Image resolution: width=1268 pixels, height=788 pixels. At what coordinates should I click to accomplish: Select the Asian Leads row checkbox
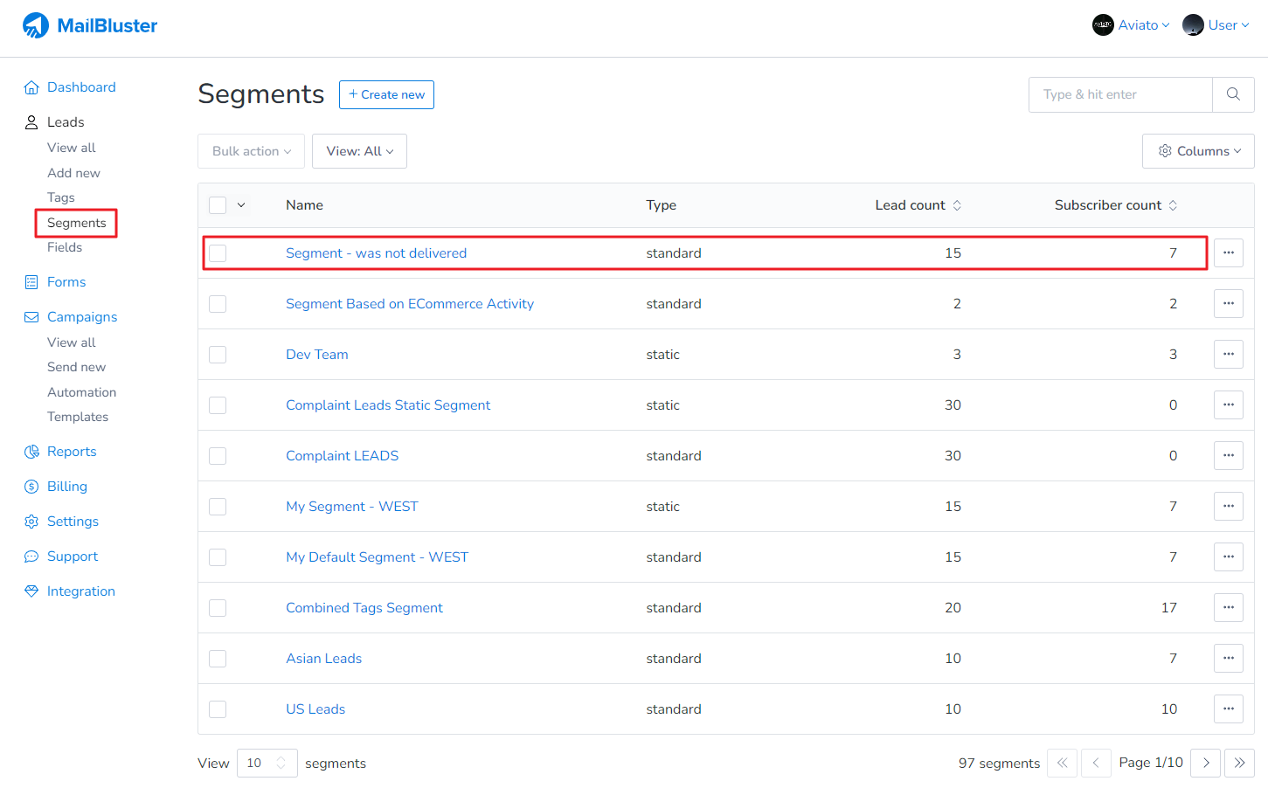click(218, 659)
